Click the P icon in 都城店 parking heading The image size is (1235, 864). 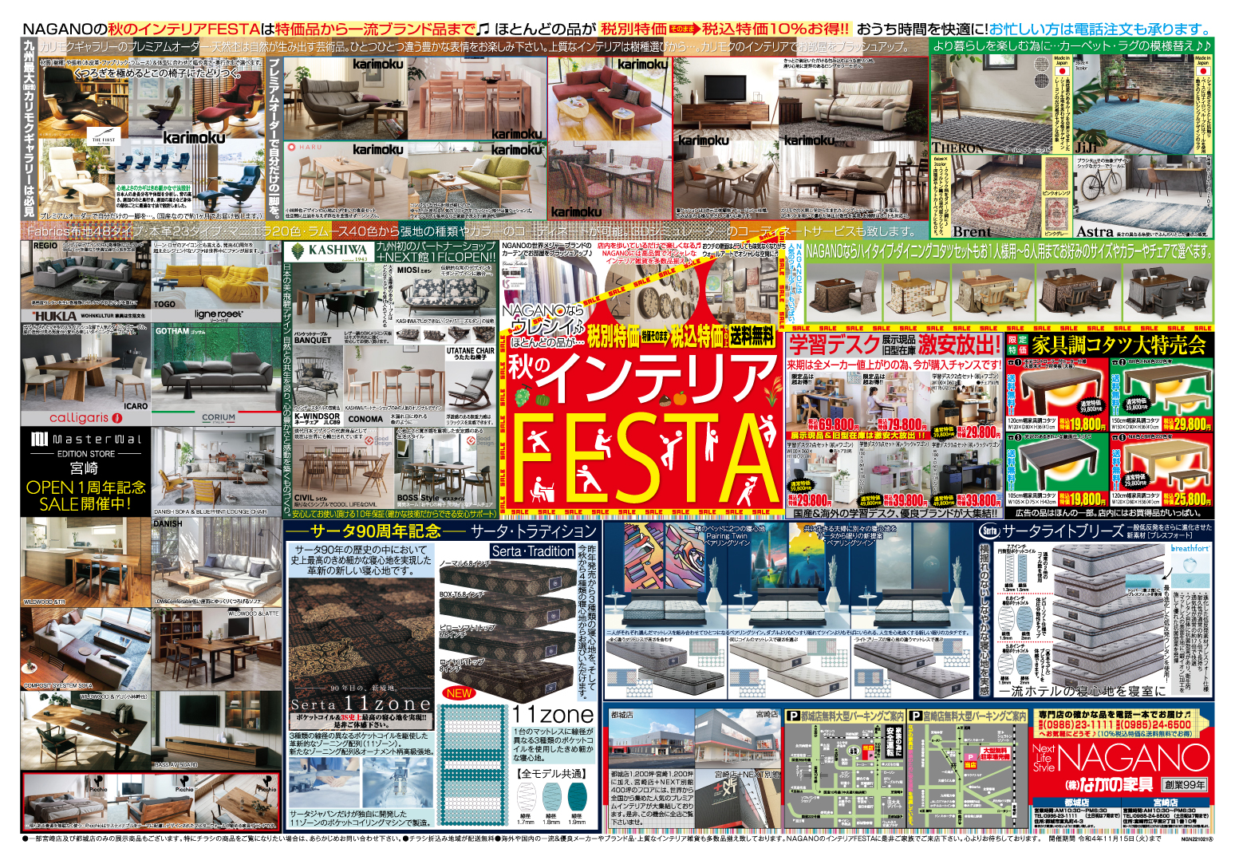(x=793, y=716)
